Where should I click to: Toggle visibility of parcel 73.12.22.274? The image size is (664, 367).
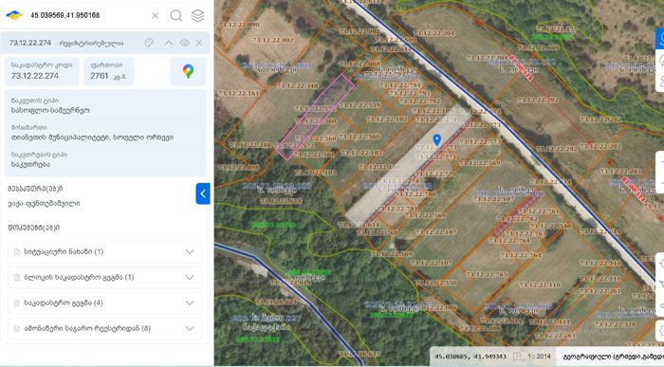tap(184, 43)
